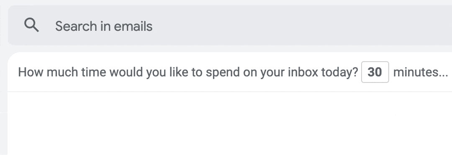The width and height of the screenshot is (452, 155).
Task: Click the word 'emails' in search bar
Action: tap(133, 26)
